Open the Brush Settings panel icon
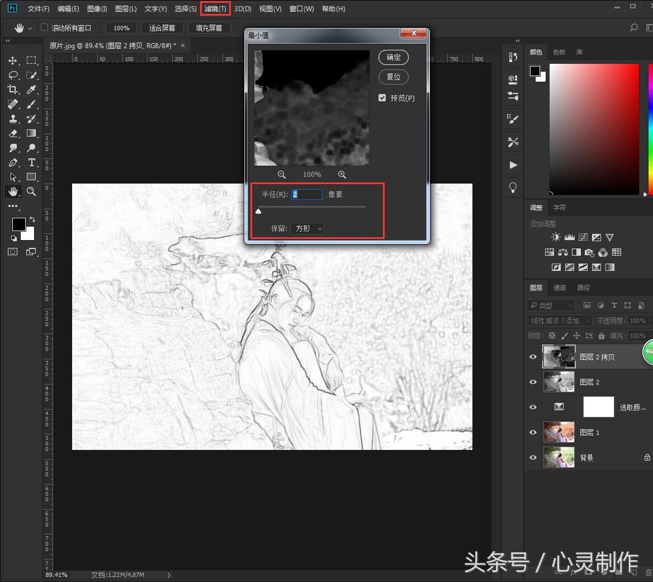Image resolution: width=653 pixels, height=582 pixels. click(513, 118)
